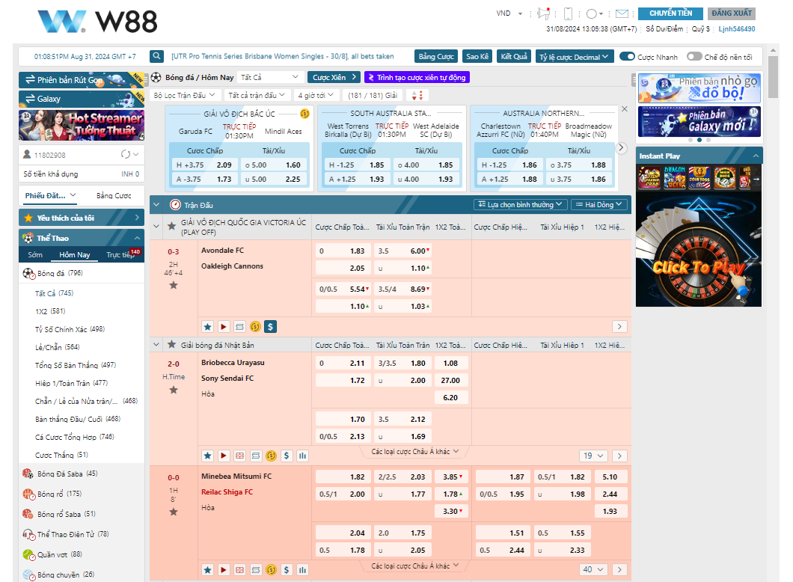Open the envelope messages icon
Image resolution: width=793 pixels, height=582 pixels.
click(622, 13)
